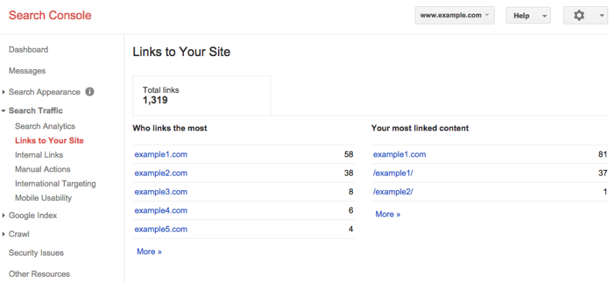The width and height of the screenshot is (615, 283).
Task: Select Manual Actions in sidebar
Action: 42,170
